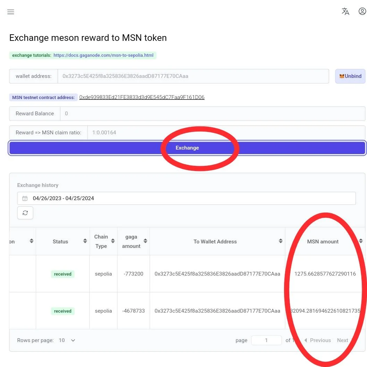Viewport: 367px width, 367px height.
Task: Click the page title Exchange meson reward
Action: [88, 38]
